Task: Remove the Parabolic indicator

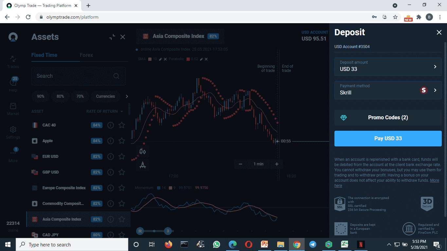Action: click(x=206, y=59)
